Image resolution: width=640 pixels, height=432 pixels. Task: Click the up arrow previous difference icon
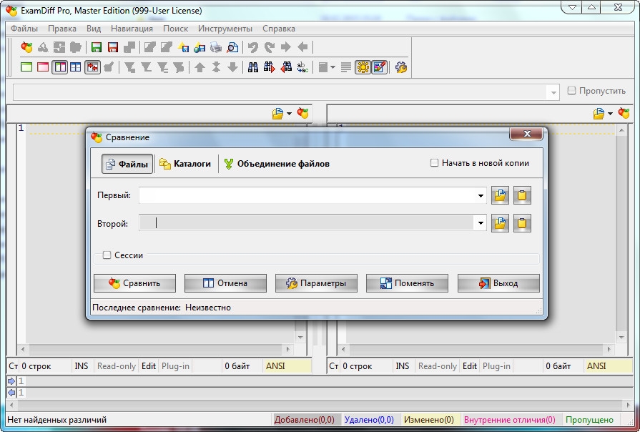200,67
